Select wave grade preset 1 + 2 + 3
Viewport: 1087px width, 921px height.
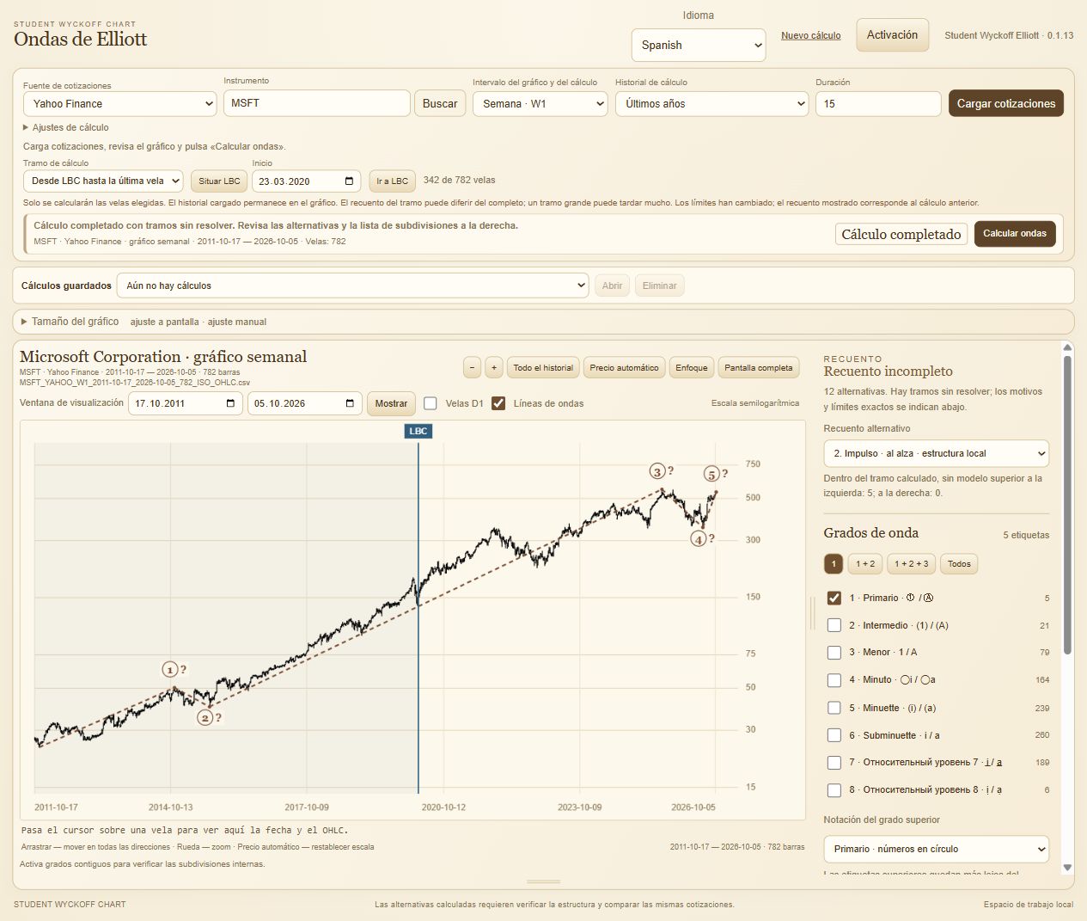point(911,564)
